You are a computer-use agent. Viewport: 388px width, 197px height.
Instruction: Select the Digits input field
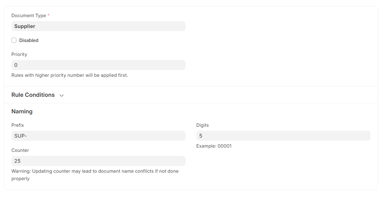click(283, 136)
